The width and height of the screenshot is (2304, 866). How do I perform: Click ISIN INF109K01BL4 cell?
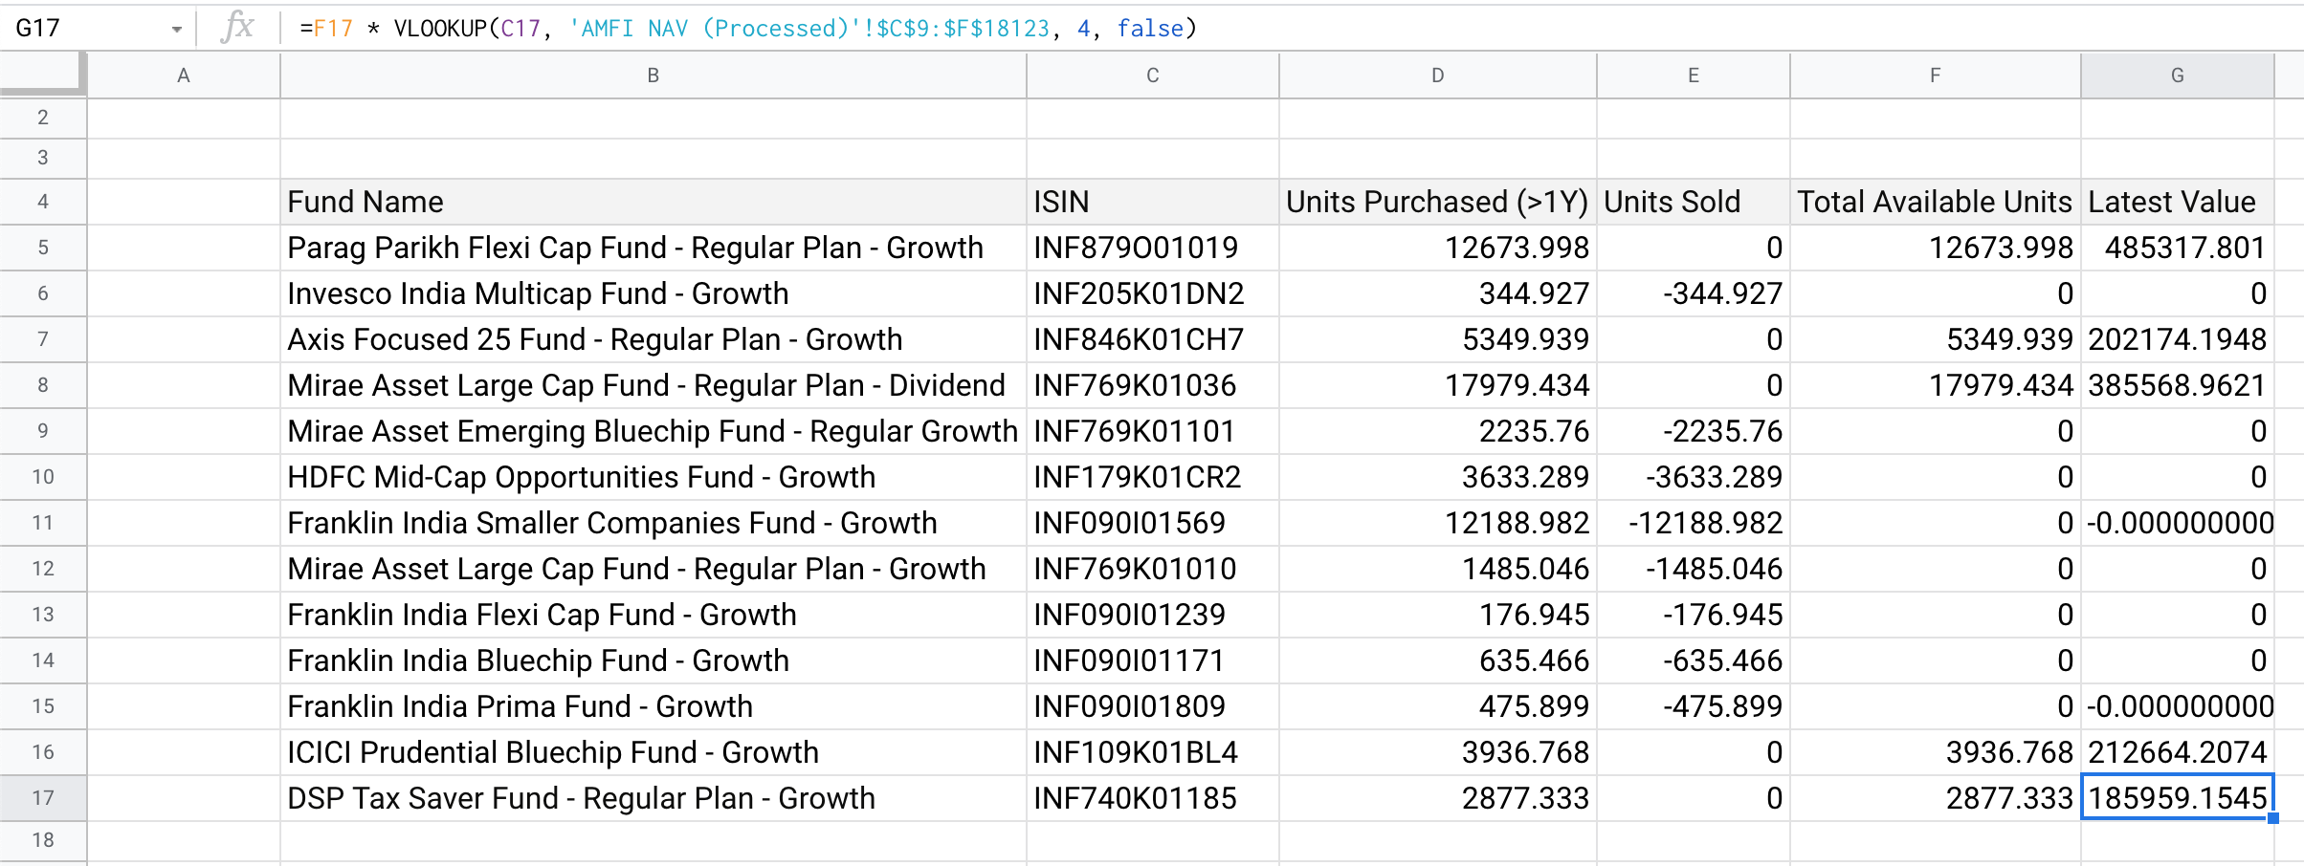(1153, 752)
